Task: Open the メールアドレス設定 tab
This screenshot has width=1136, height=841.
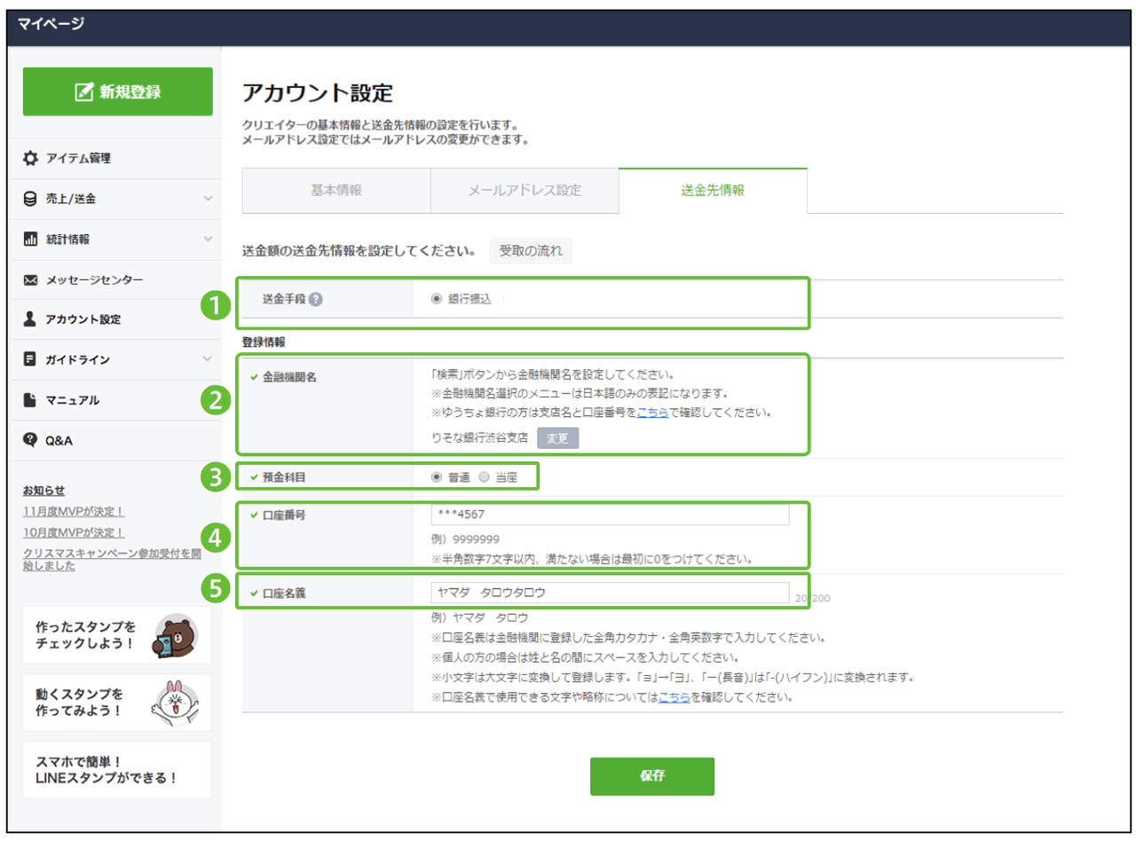Action: pos(524,190)
